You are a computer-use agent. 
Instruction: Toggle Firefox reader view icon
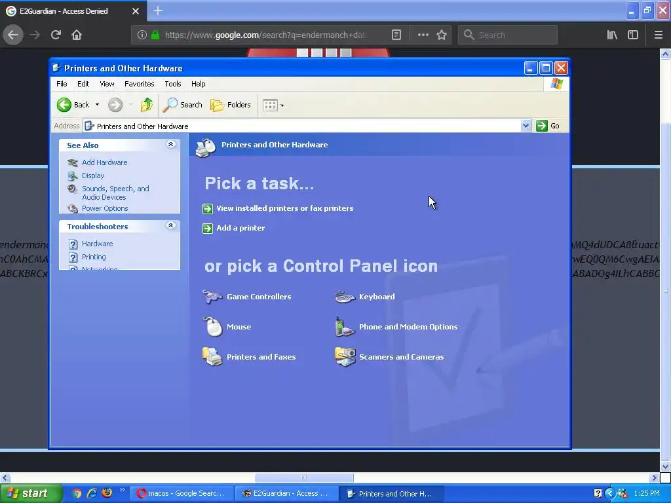coord(396,35)
